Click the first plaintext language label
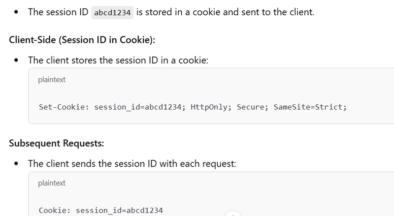Viewport: 394px width, 216px height. coord(52,80)
